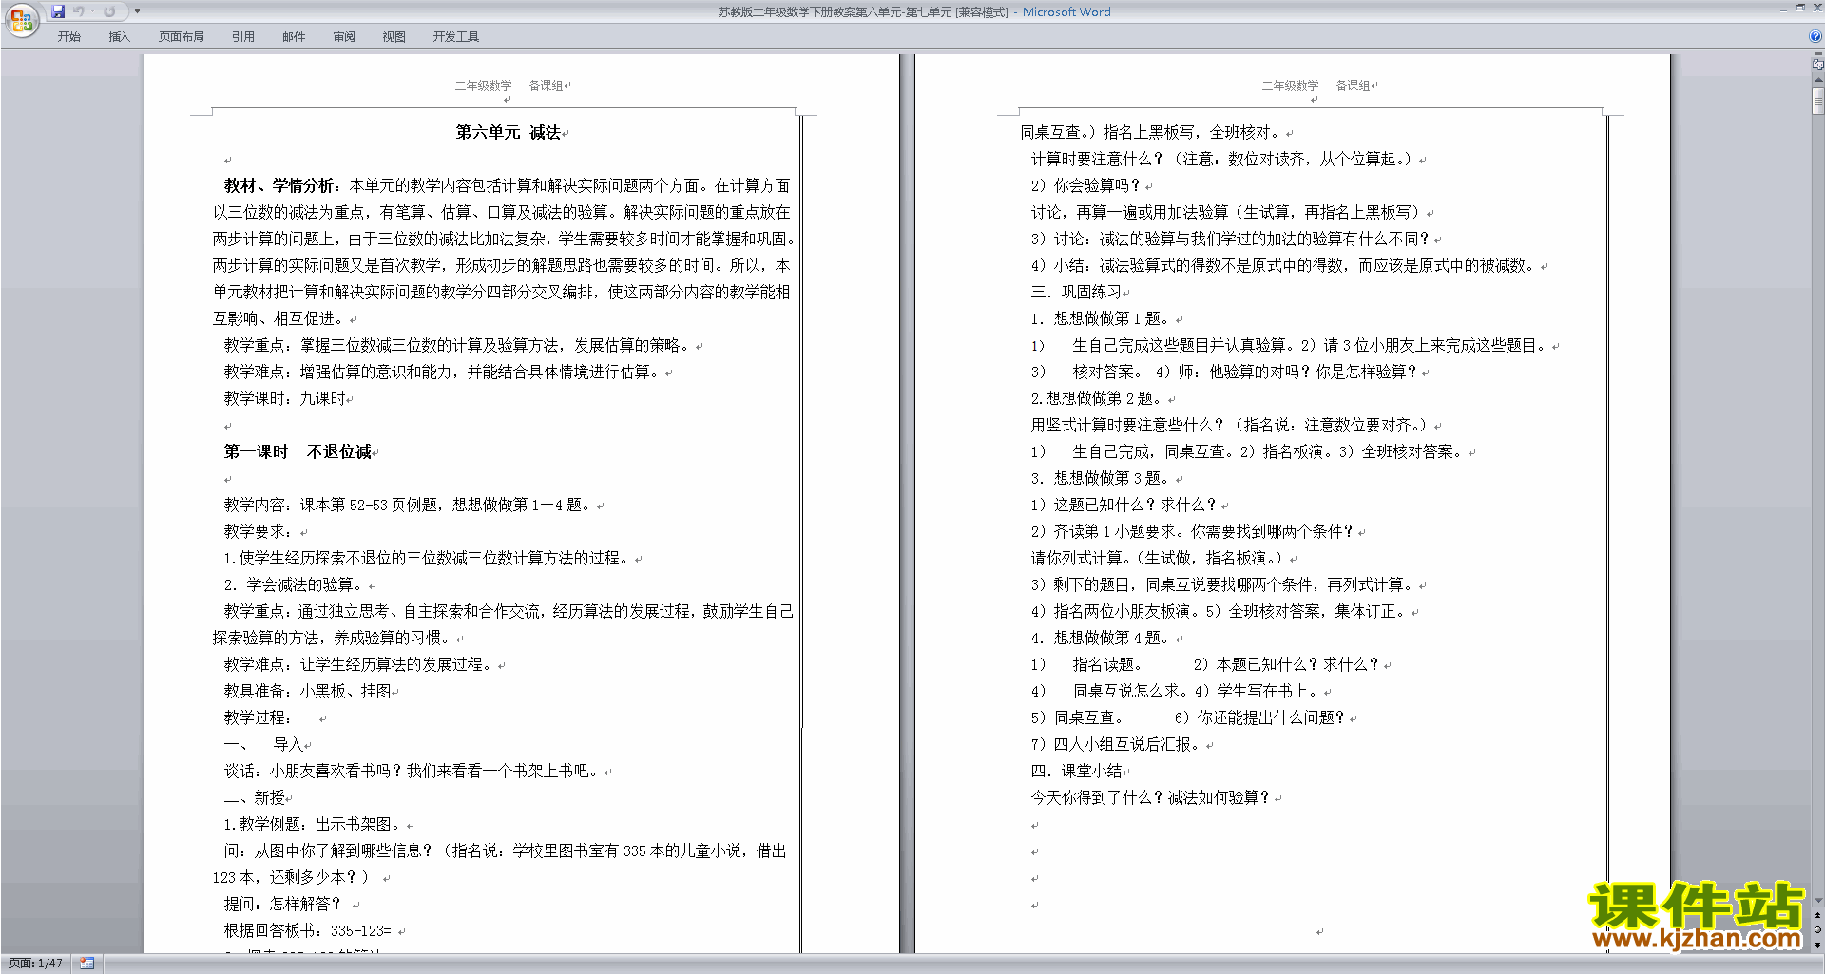Click the line 二、新授
Screen dimensions: 1825x974
(x=255, y=798)
